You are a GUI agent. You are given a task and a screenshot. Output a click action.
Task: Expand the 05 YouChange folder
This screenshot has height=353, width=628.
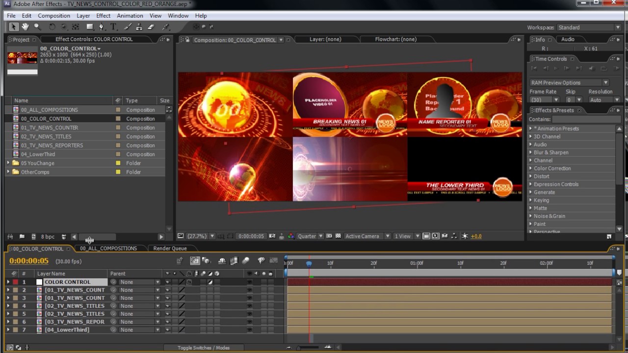[8, 163]
